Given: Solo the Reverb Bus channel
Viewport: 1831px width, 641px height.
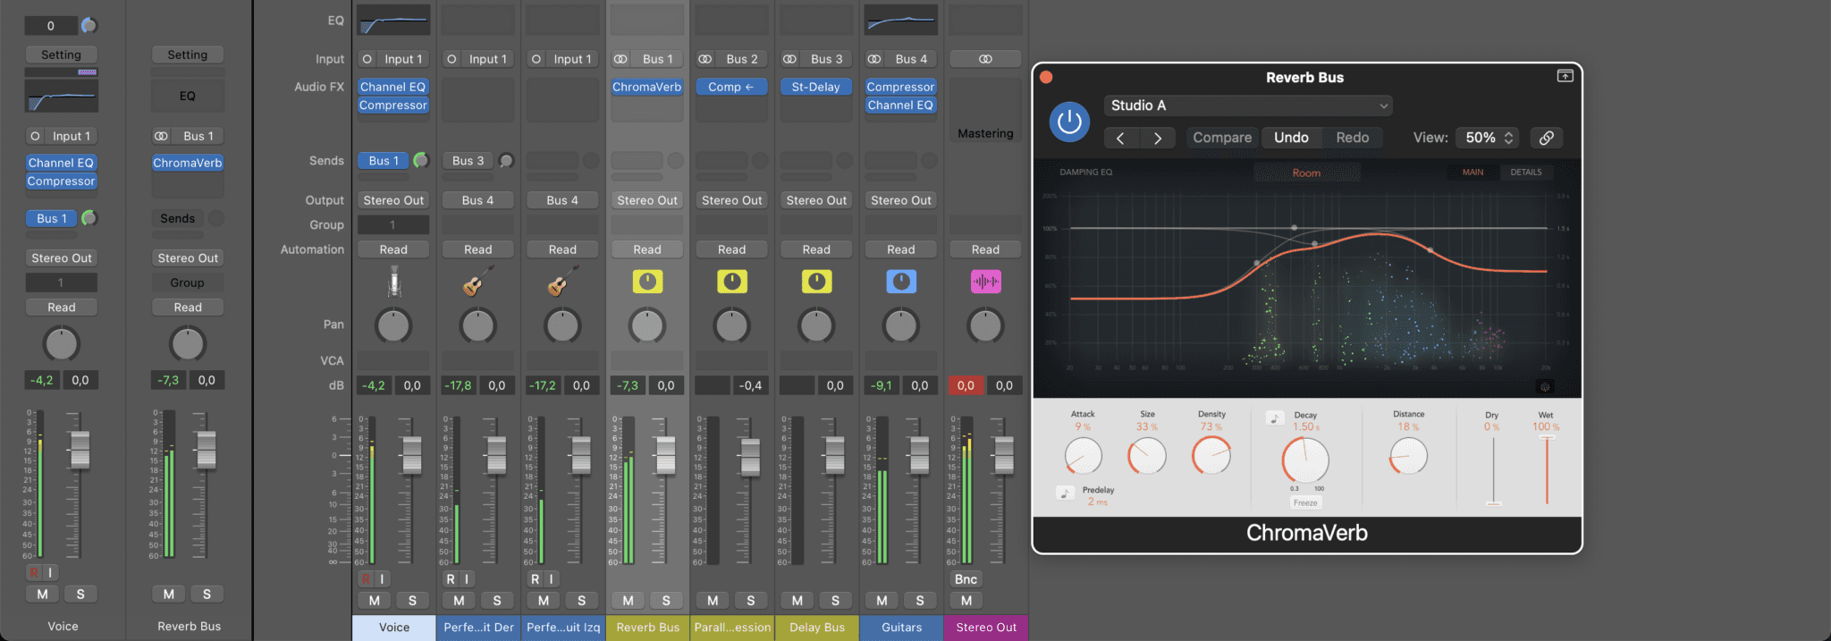Looking at the screenshot, I should [x=666, y=601].
